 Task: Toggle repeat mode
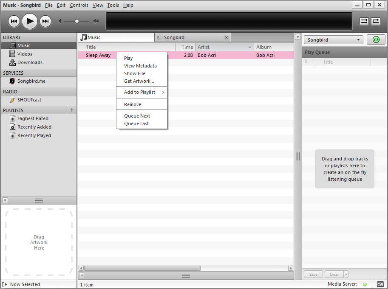[x=376, y=21]
